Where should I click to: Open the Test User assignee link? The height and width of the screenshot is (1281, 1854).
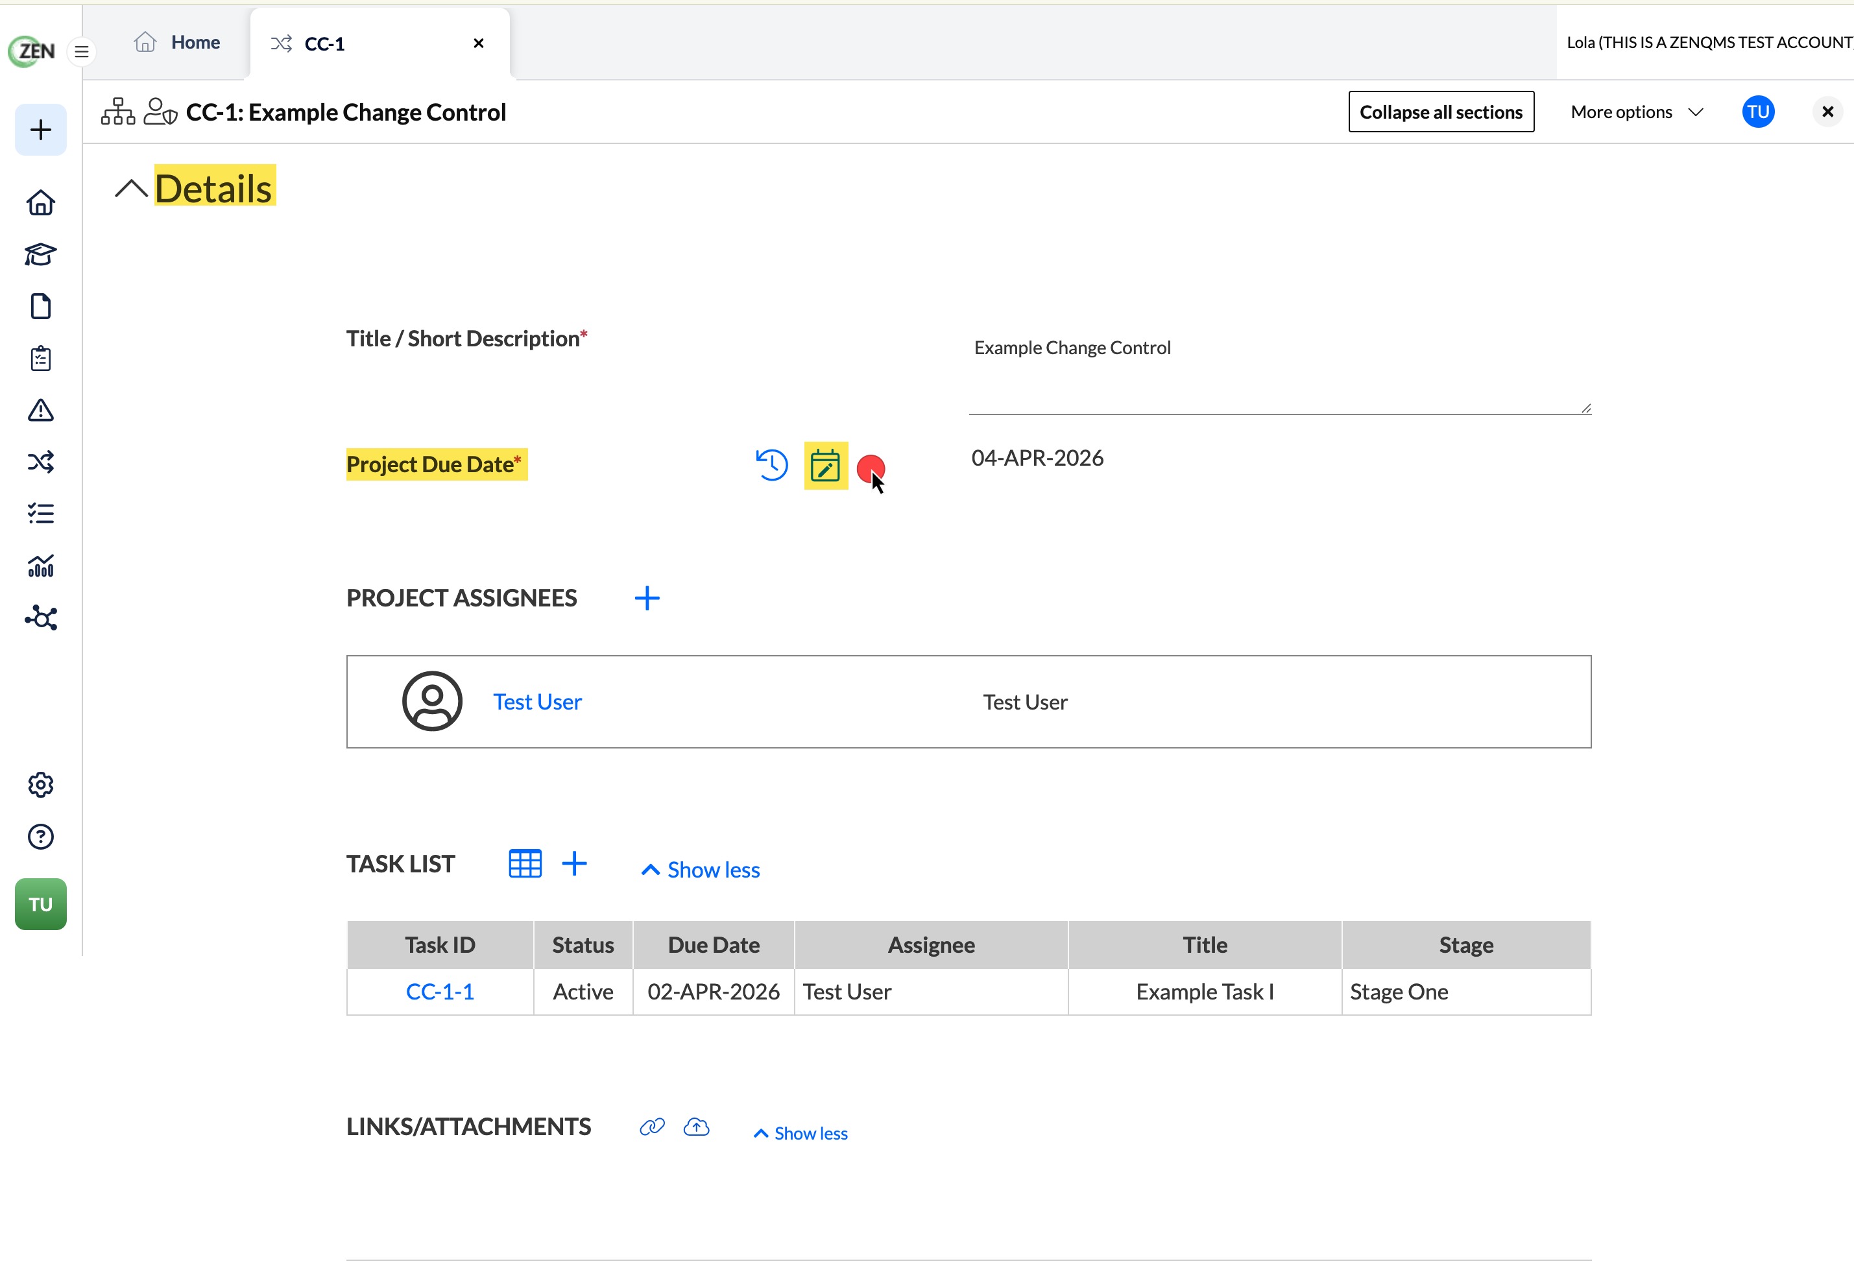[537, 702]
